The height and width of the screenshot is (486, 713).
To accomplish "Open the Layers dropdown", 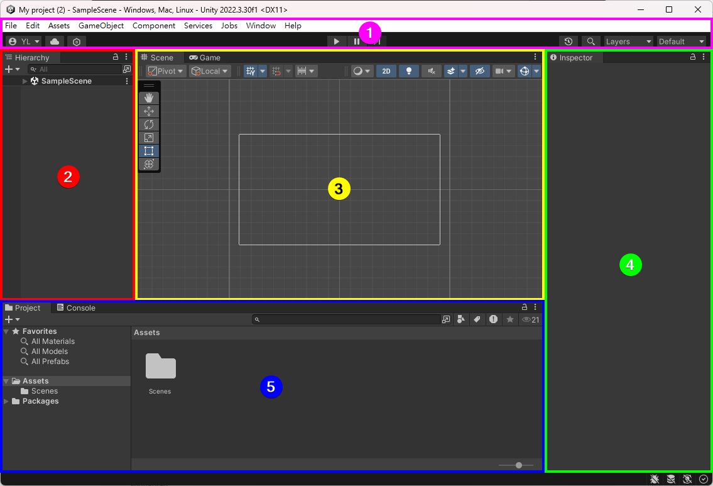I will [x=628, y=41].
